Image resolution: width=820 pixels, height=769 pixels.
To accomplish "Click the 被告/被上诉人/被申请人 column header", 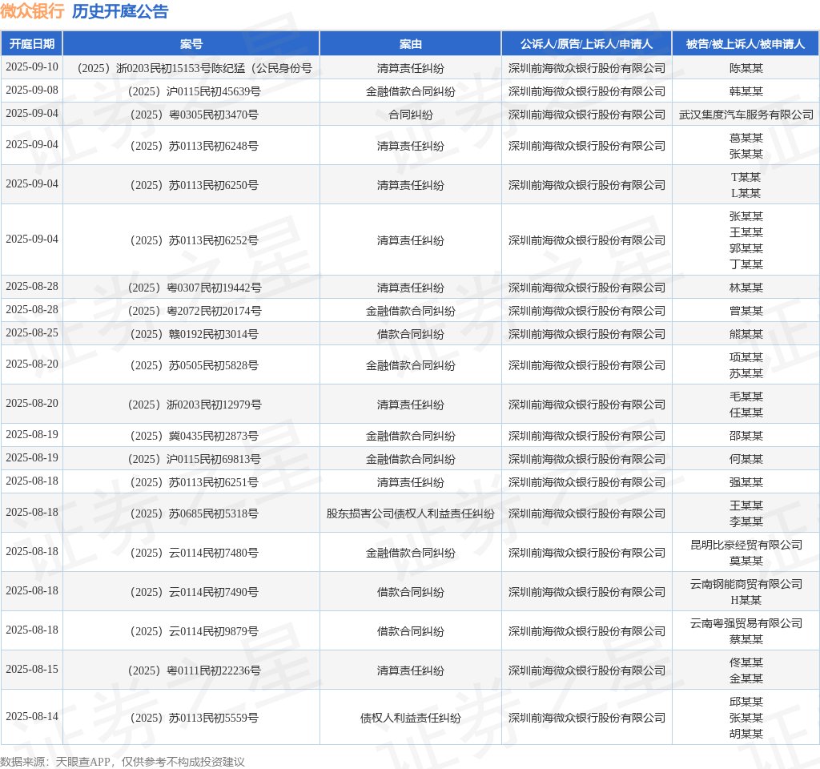I will pyautogui.click(x=746, y=44).
